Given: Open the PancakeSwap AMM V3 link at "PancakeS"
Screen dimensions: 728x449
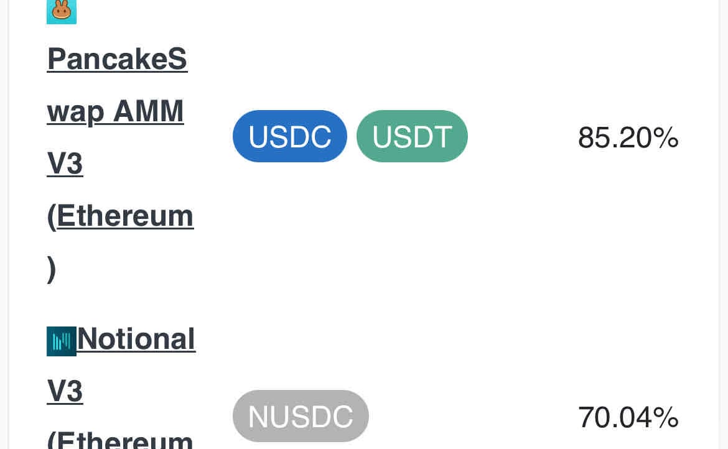Looking at the screenshot, I should 117,59.
